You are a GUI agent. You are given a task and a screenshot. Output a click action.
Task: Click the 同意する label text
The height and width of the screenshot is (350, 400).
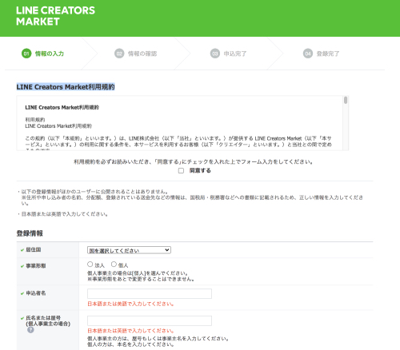pyautogui.click(x=200, y=170)
